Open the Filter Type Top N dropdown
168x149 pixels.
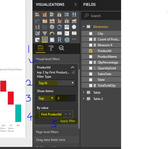point(56,83)
